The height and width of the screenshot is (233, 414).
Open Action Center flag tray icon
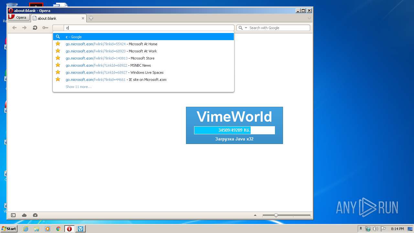coord(383,229)
